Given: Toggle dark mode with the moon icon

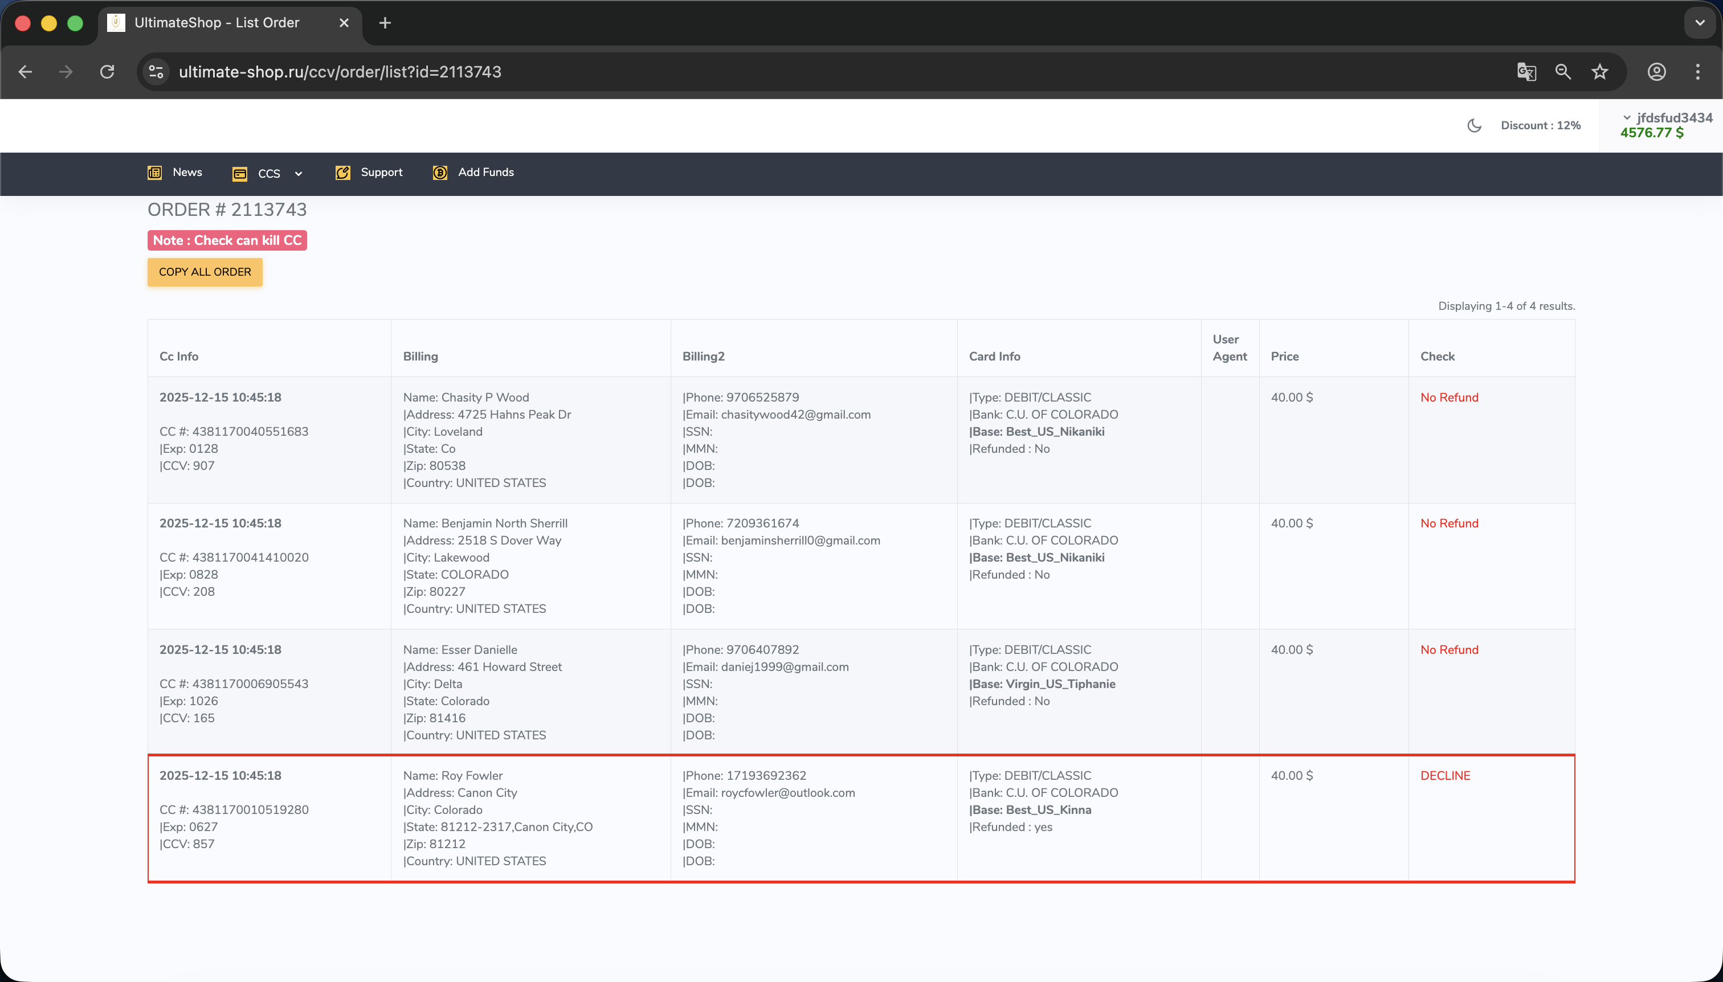Looking at the screenshot, I should pyautogui.click(x=1475, y=125).
